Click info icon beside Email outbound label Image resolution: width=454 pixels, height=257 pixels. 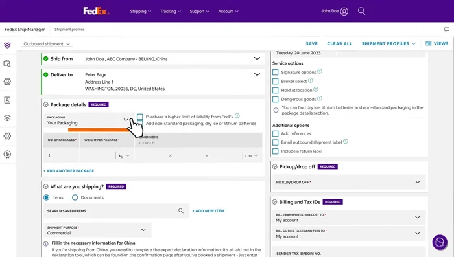(x=346, y=141)
